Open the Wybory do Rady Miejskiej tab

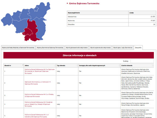[18, 48]
